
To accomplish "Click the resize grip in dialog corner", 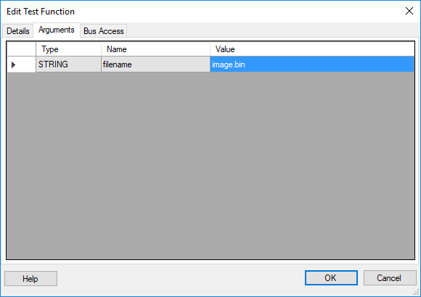I will (417, 293).
